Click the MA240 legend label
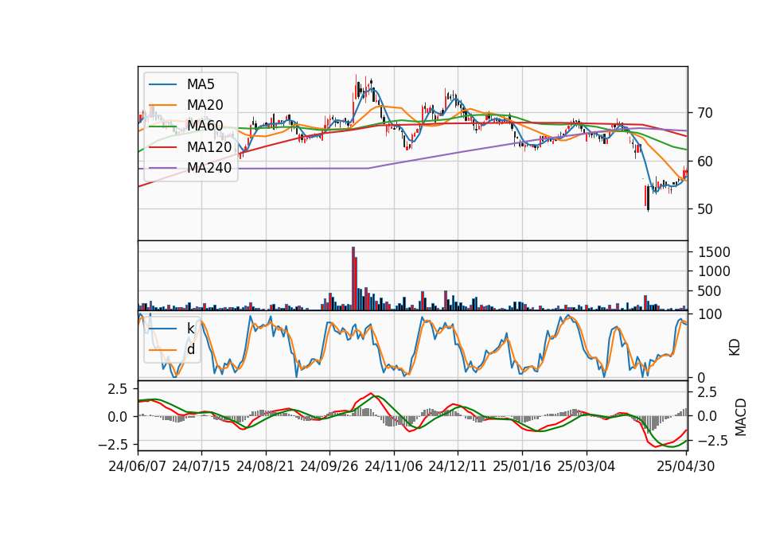 (x=209, y=168)
